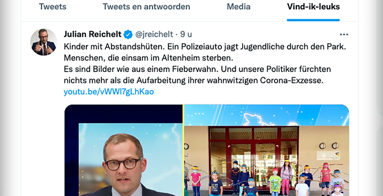The height and width of the screenshot is (196, 383).
Task: Click Julian Reichelt's profile avatar
Action: [43, 42]
